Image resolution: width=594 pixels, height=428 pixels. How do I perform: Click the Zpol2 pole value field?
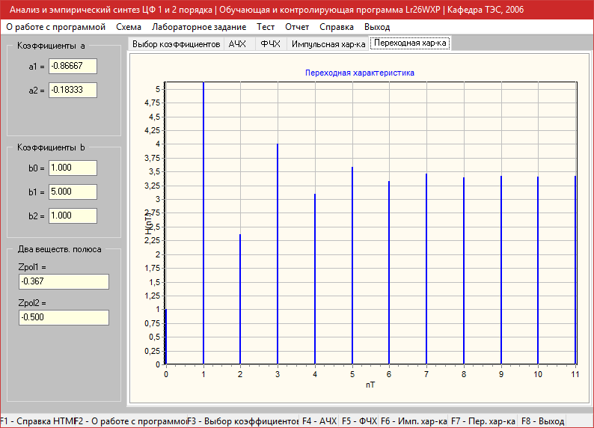tap(64, 317)
